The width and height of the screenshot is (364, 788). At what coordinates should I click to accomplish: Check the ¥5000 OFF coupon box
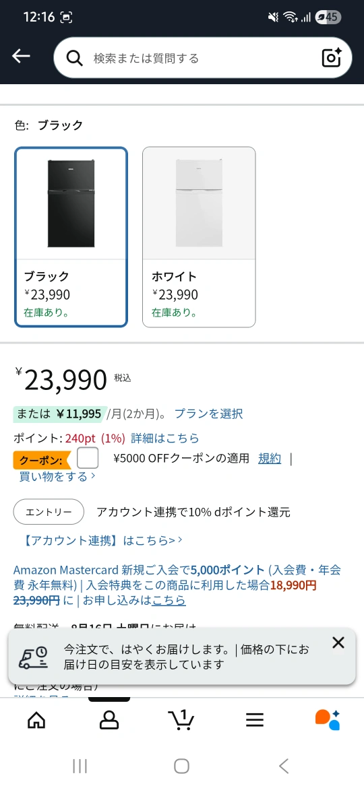point(88,458)
